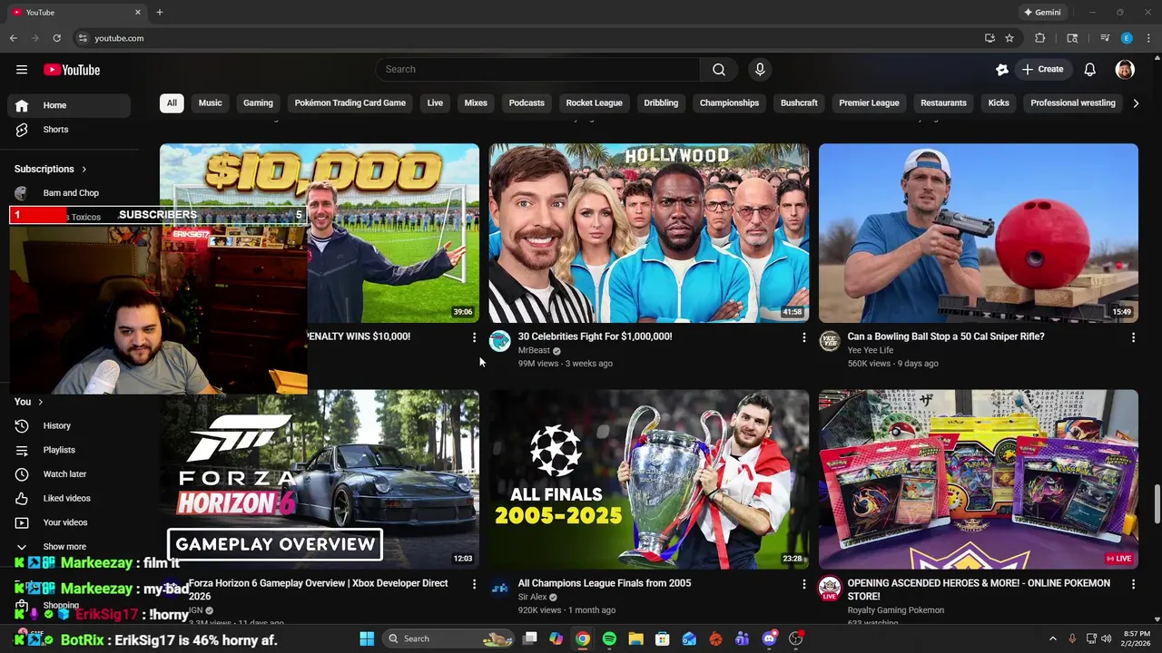Bookmark this page with star icon
This screenshot has height=653, width=1162.
(x=1009, y=38)
